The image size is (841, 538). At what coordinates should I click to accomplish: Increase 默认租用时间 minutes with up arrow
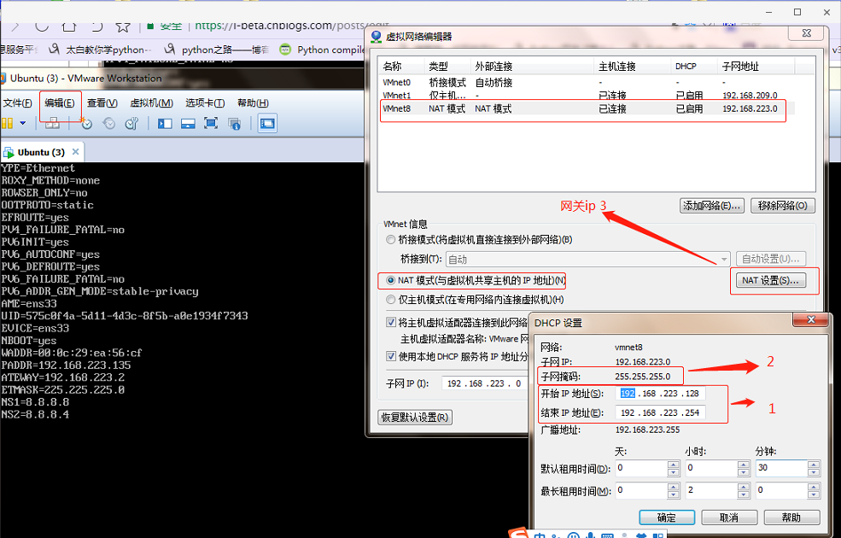(813, 465)
